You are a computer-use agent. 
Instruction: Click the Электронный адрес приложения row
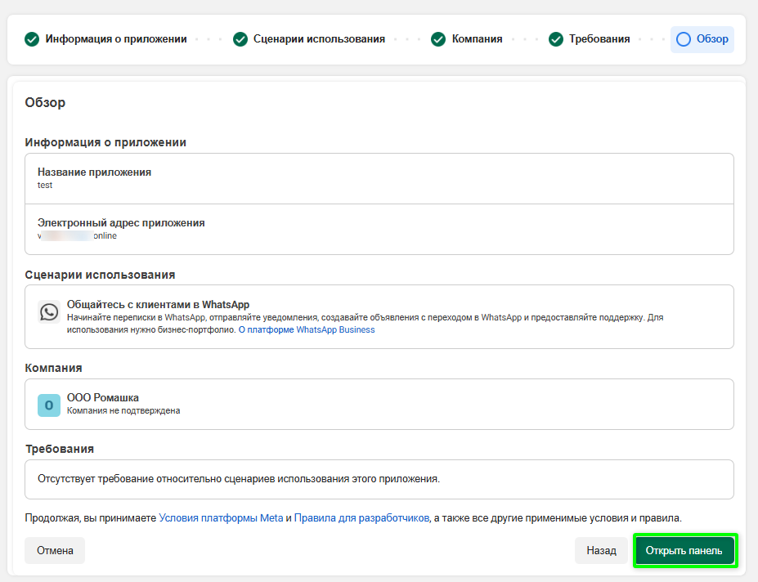[379, 229]
